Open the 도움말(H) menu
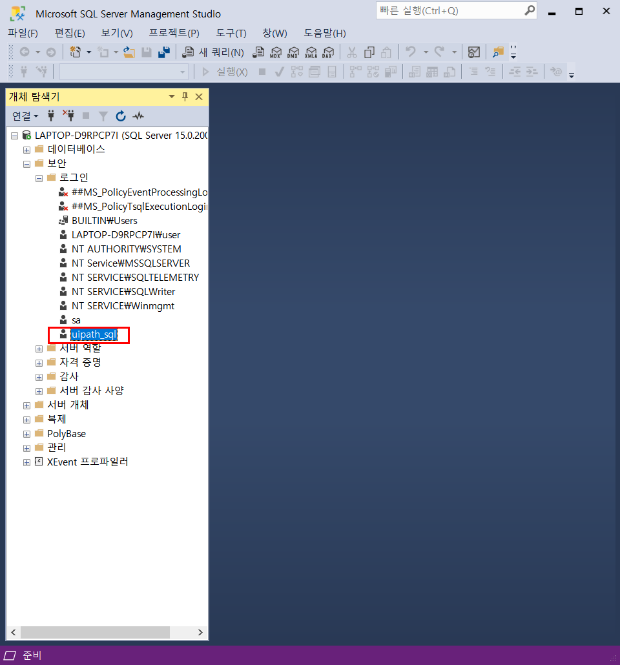The image size is (620, 665). pyautogui.click(x=325, y=33)
